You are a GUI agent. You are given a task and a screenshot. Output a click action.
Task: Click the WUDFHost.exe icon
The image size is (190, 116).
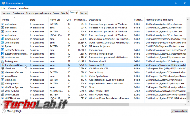pyautogui.click(x=3, y=99)
